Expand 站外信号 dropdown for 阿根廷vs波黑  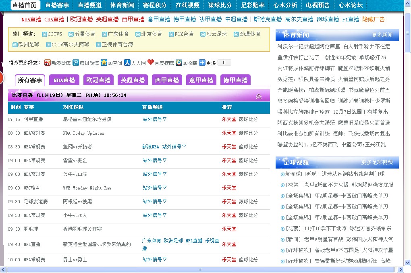pos(155,201)
